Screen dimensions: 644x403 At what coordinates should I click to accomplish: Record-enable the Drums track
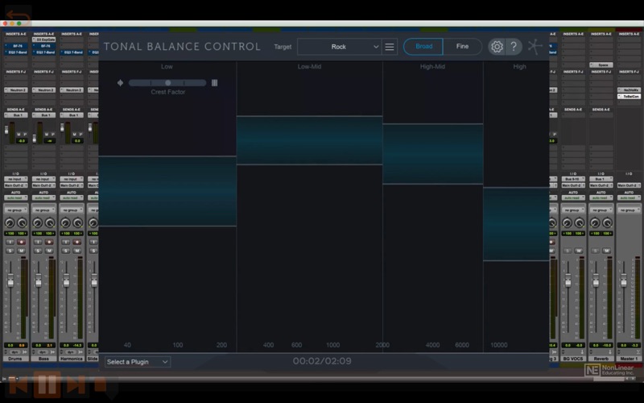[x=22, y=243]
